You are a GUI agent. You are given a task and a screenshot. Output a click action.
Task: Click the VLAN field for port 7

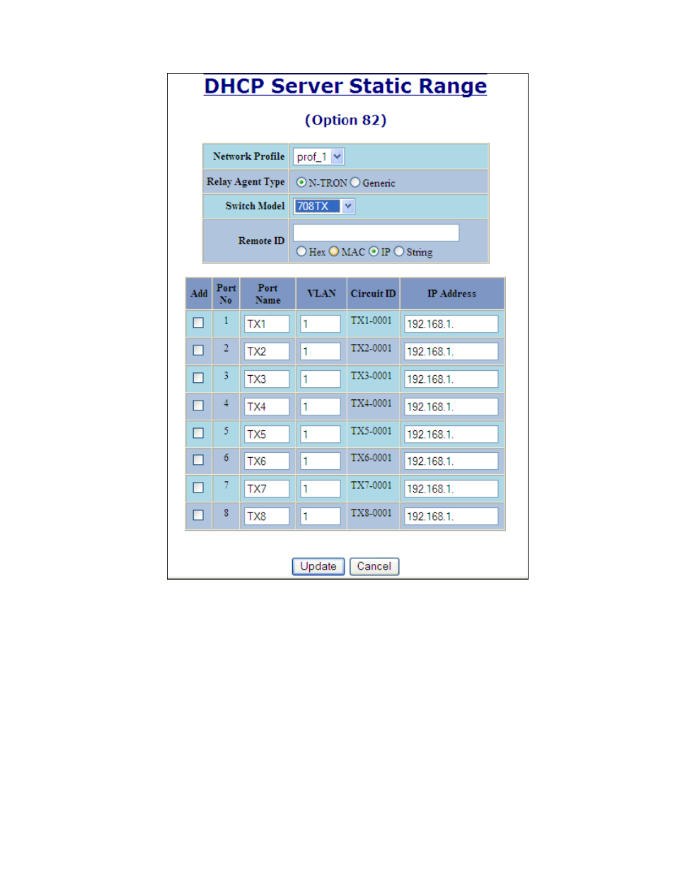tap(321, 489)
